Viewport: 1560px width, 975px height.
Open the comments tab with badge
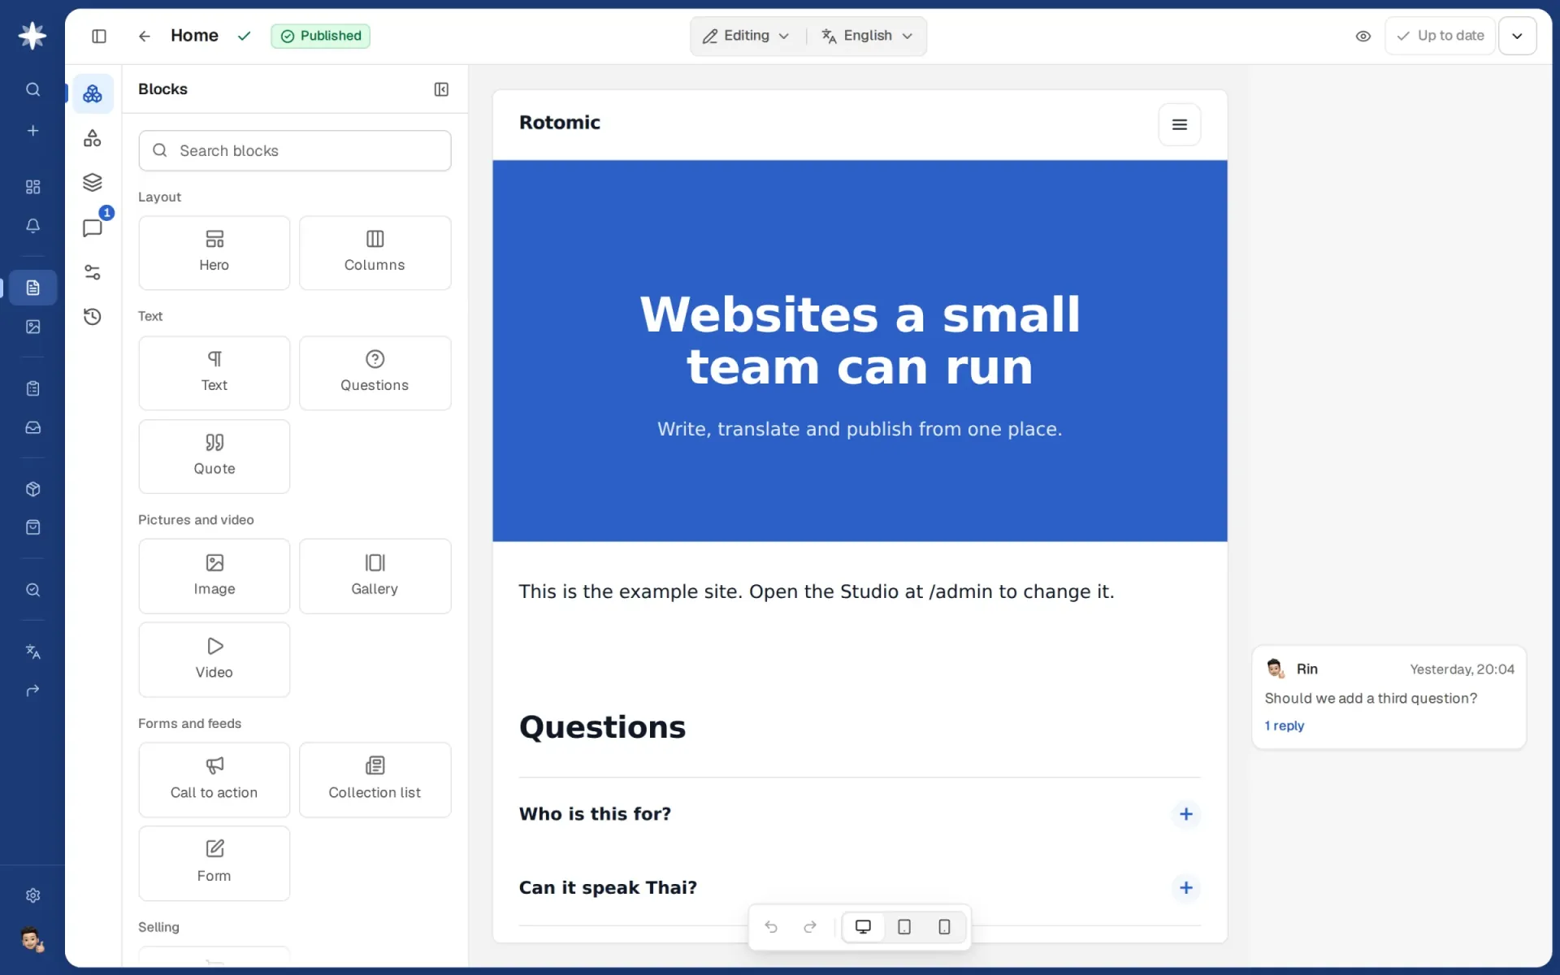click(93, 227)
